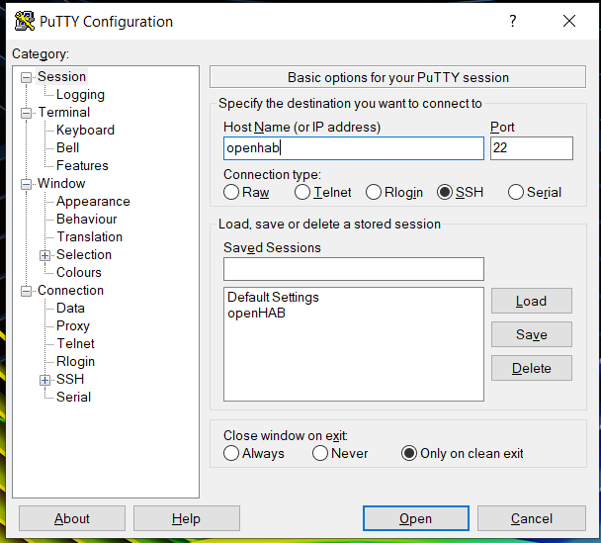The image size is (601, 543).
Task: Open the Features settings category
Action: pos(82,165)
